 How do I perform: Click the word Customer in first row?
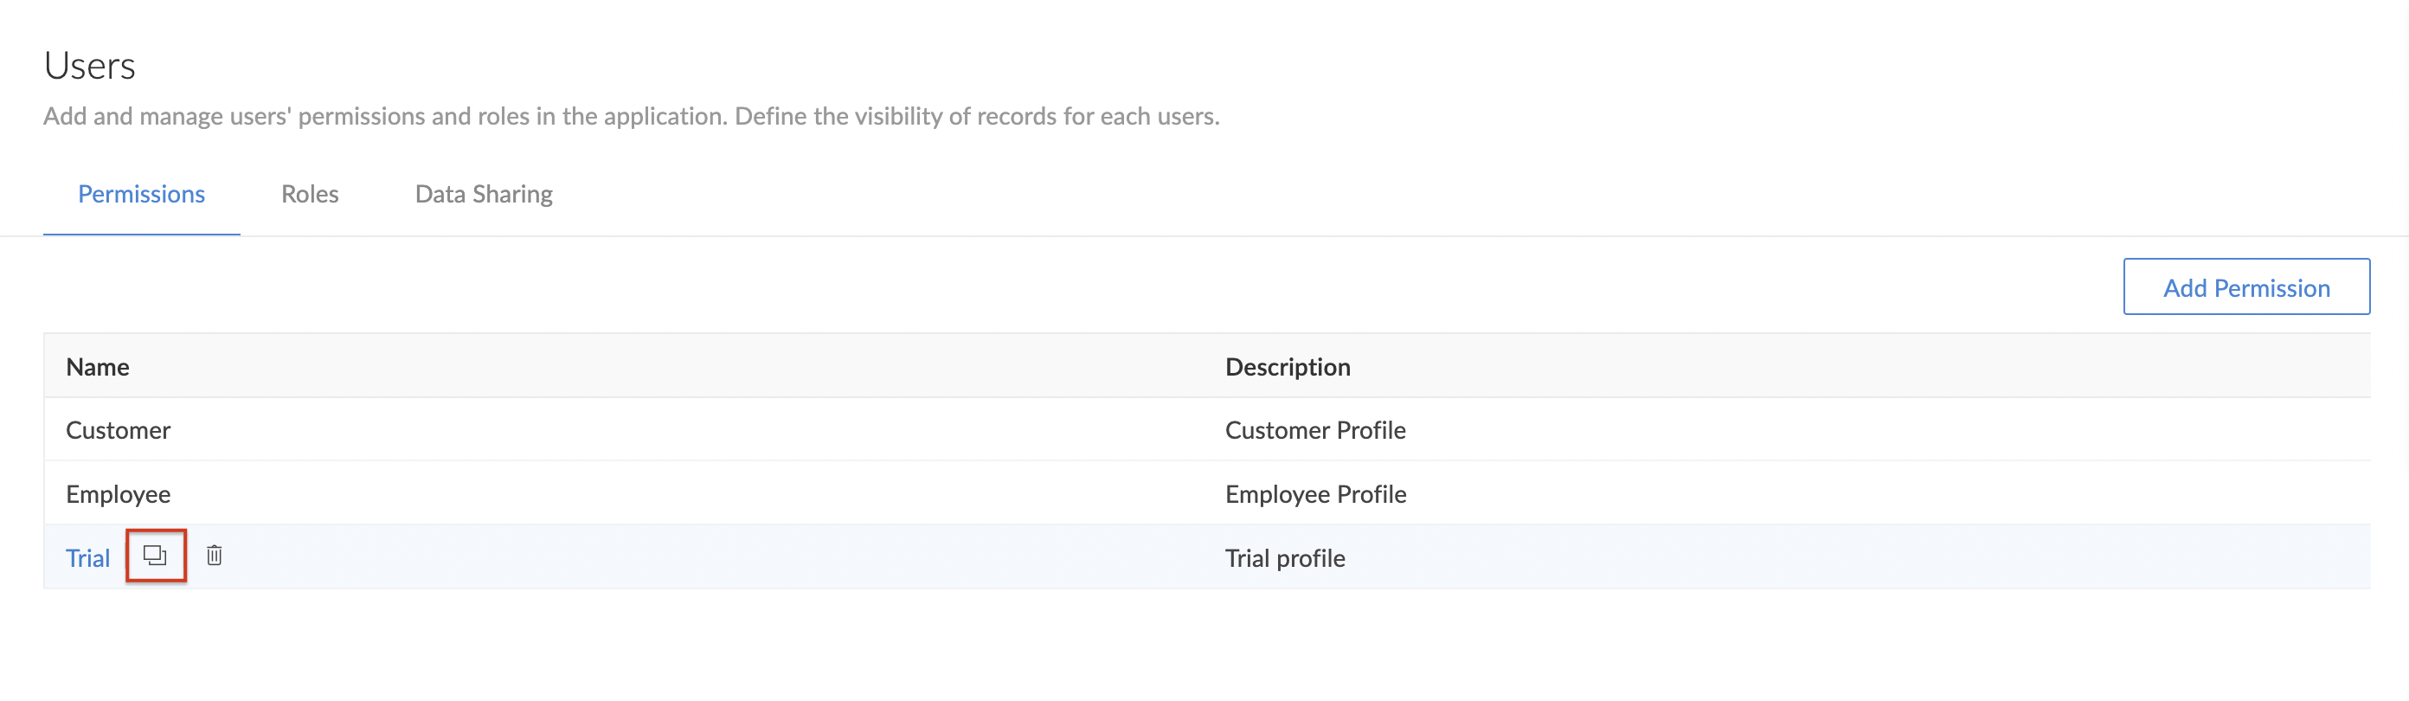click(118, 429)
